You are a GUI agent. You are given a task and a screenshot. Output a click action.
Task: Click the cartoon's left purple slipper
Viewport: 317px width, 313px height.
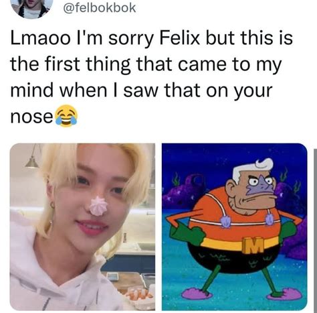click(x=197, y=294)
